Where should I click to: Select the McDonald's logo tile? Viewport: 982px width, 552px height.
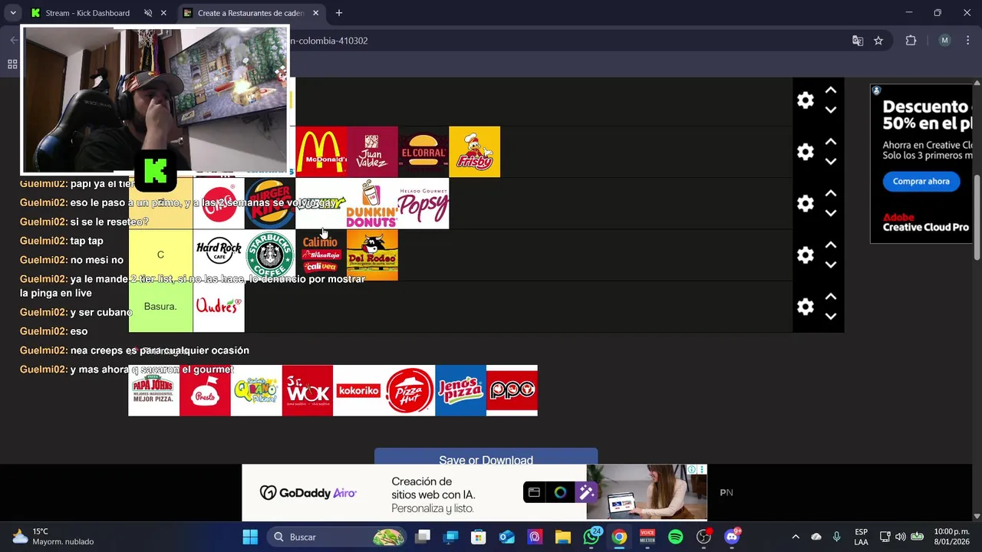pos(321,152)
